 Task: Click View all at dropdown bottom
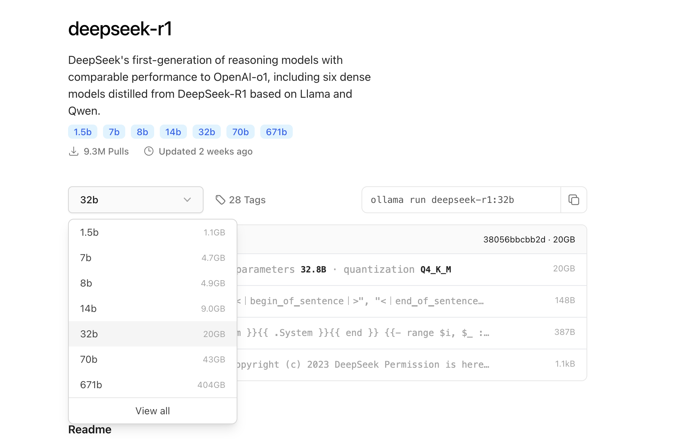(x=152, y=411)
